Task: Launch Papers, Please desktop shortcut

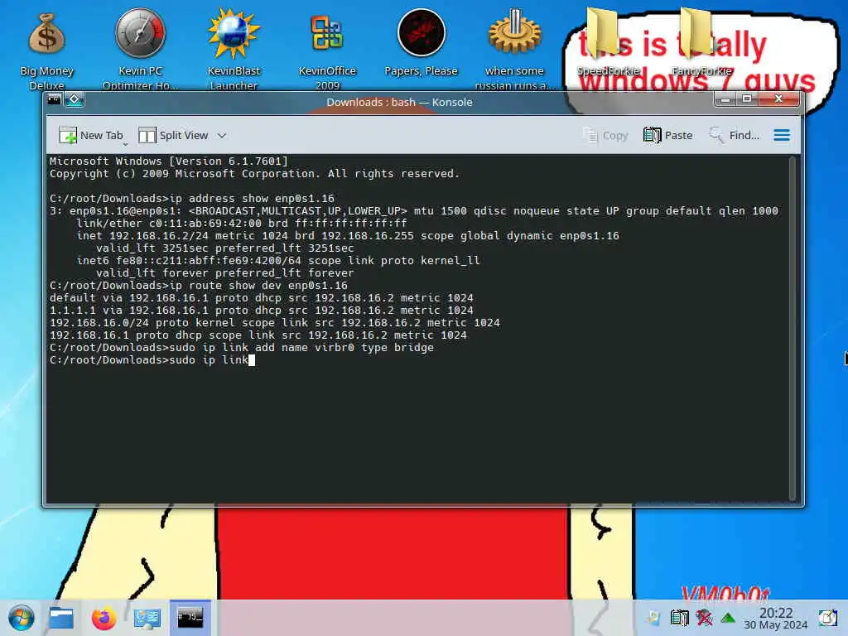Action: point(421,43)
